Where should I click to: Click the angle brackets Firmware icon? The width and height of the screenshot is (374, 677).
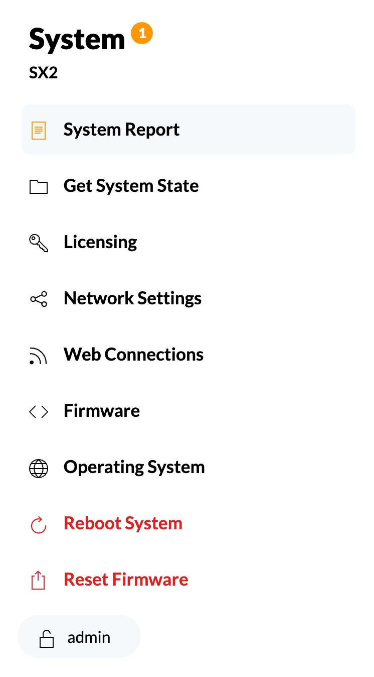pyautogui.click(x=39, y=412)
